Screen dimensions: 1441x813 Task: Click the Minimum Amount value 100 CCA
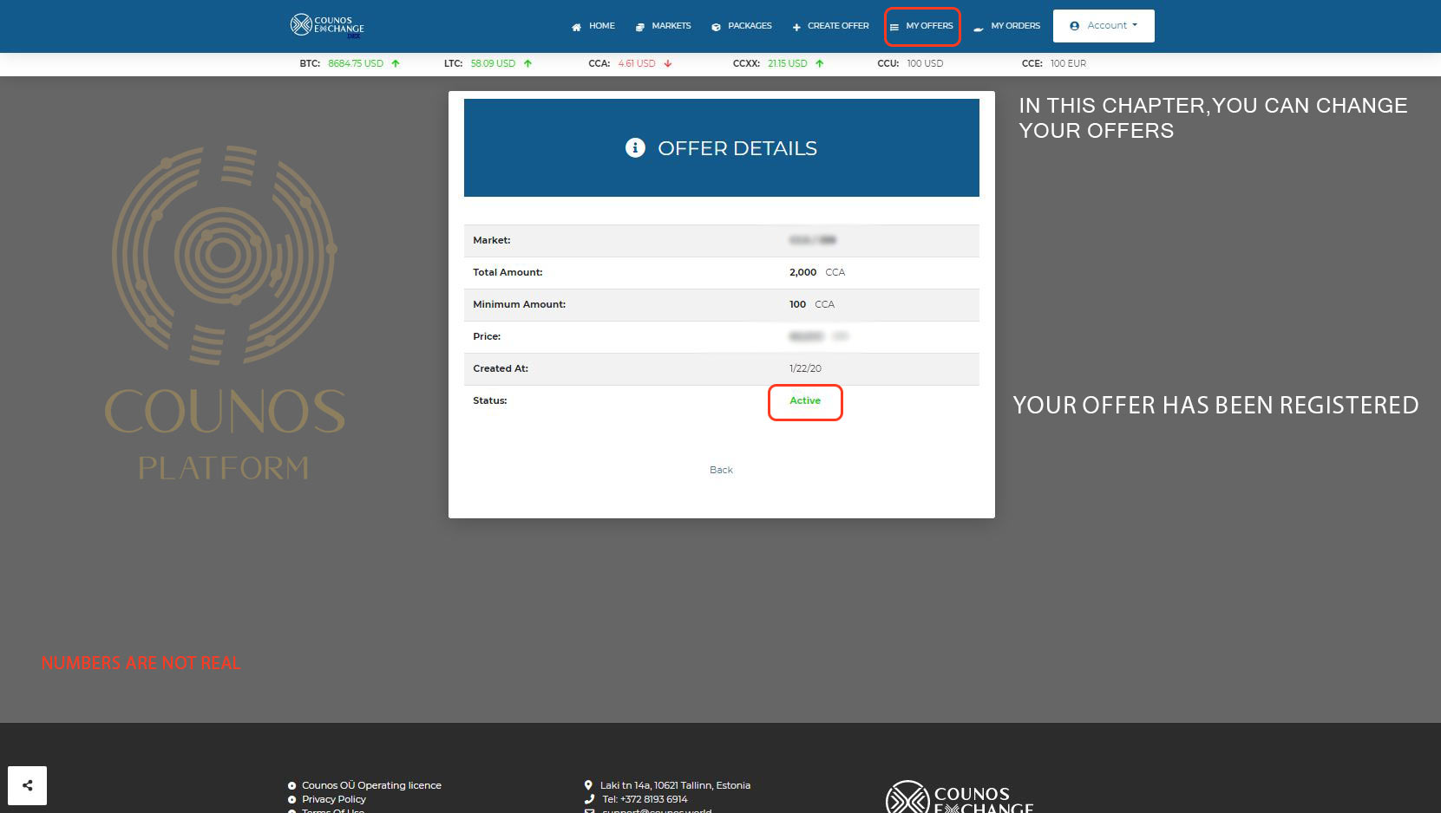[812, 304]
